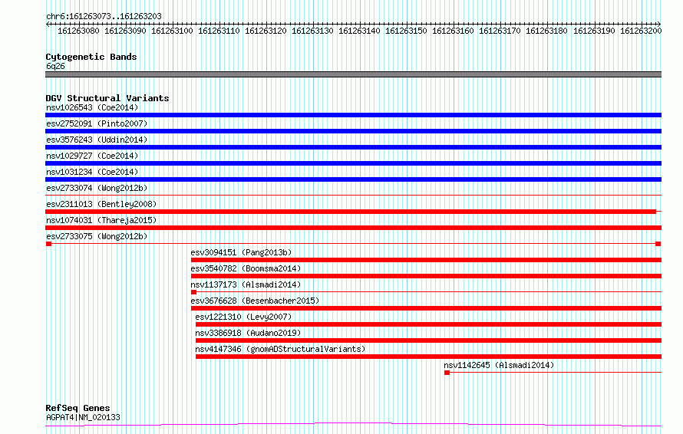The width and height of the screenshot is (683, 434).
Task: Click the red bar under esv3676628
Action: click(426, 308)
